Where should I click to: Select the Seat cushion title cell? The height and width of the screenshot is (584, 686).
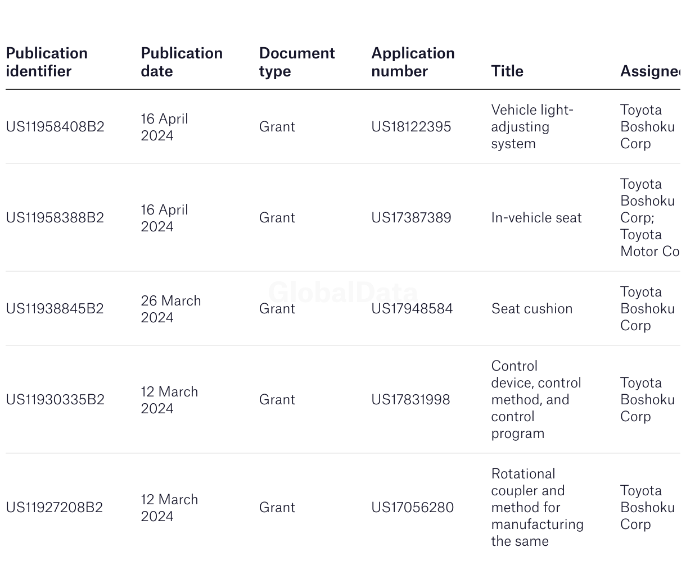532,308
